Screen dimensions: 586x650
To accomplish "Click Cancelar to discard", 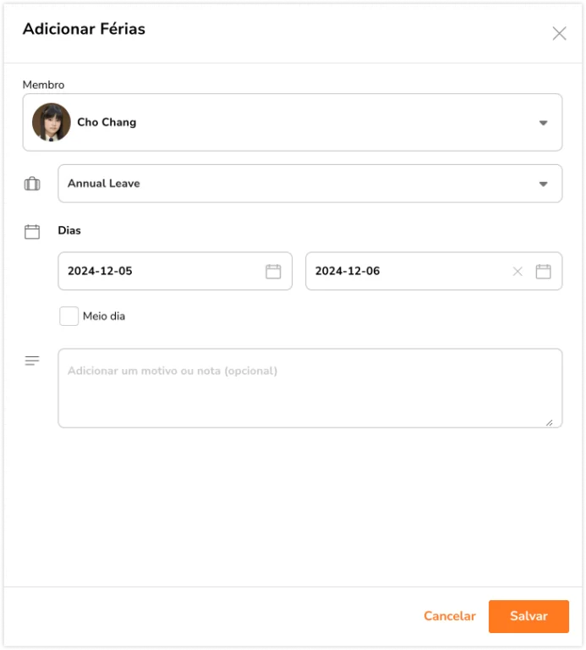I will [450, 616].
